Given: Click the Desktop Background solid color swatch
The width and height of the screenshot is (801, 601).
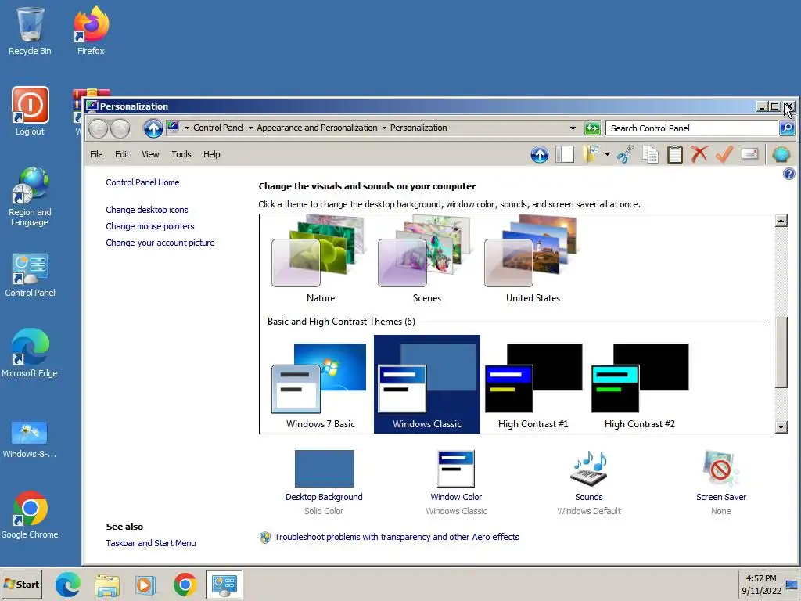Looking at the screenshot, I should [324, 469].
